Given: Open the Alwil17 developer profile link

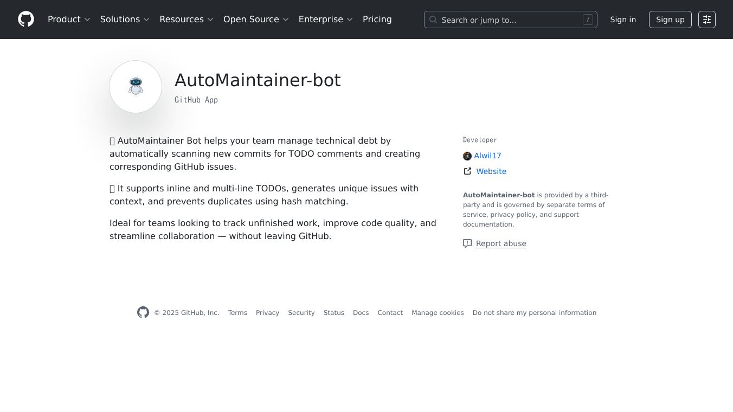Looking at the screenshot, I should coord(487,156).
